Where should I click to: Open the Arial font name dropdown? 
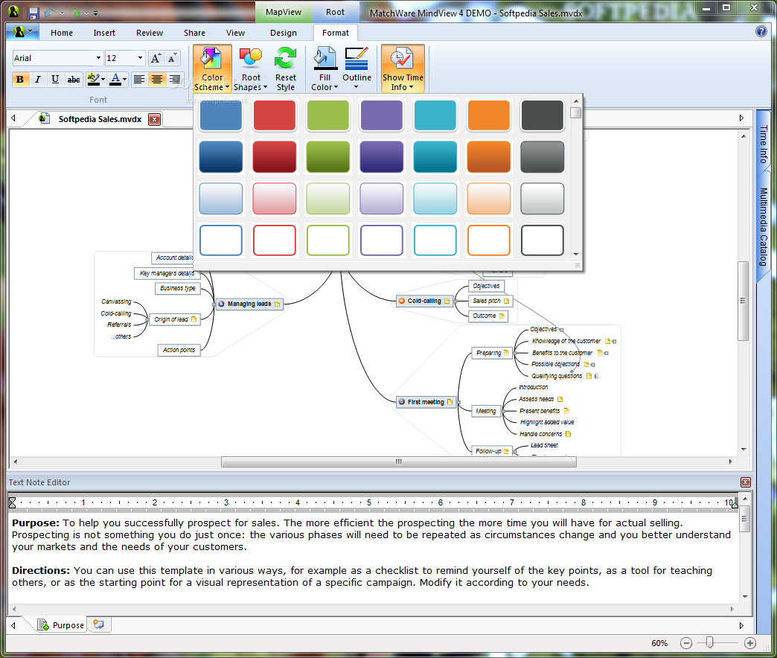(98, 58)
